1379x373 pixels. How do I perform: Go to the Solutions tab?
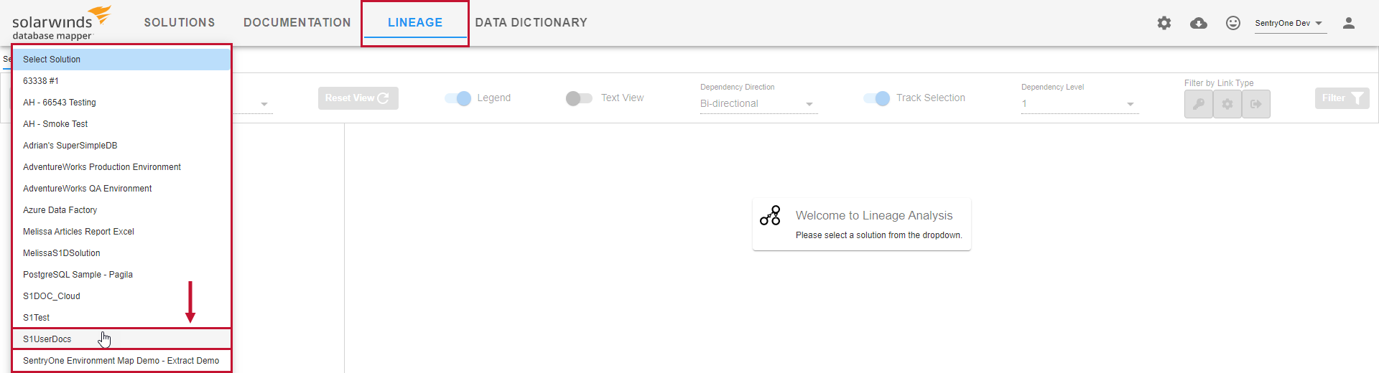[x=180, y=23]
